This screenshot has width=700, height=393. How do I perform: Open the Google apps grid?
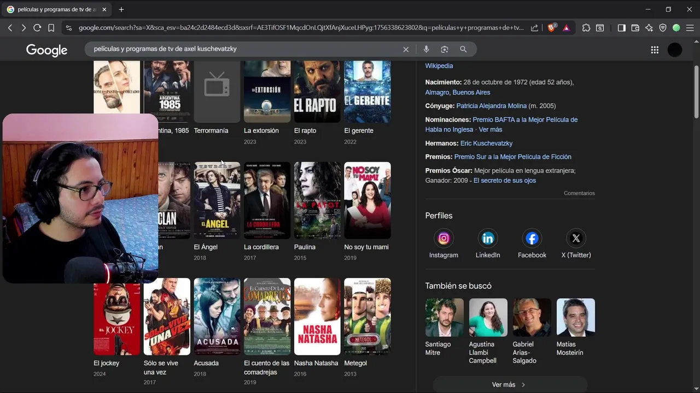coord(655,50)
